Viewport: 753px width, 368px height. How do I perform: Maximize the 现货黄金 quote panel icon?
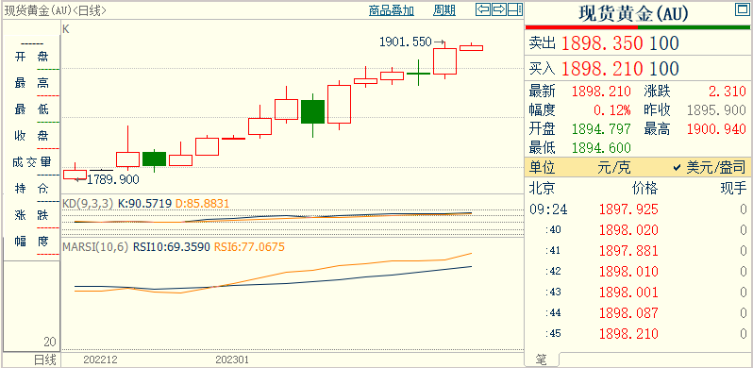pyautogui.click(x=742, y=9)
